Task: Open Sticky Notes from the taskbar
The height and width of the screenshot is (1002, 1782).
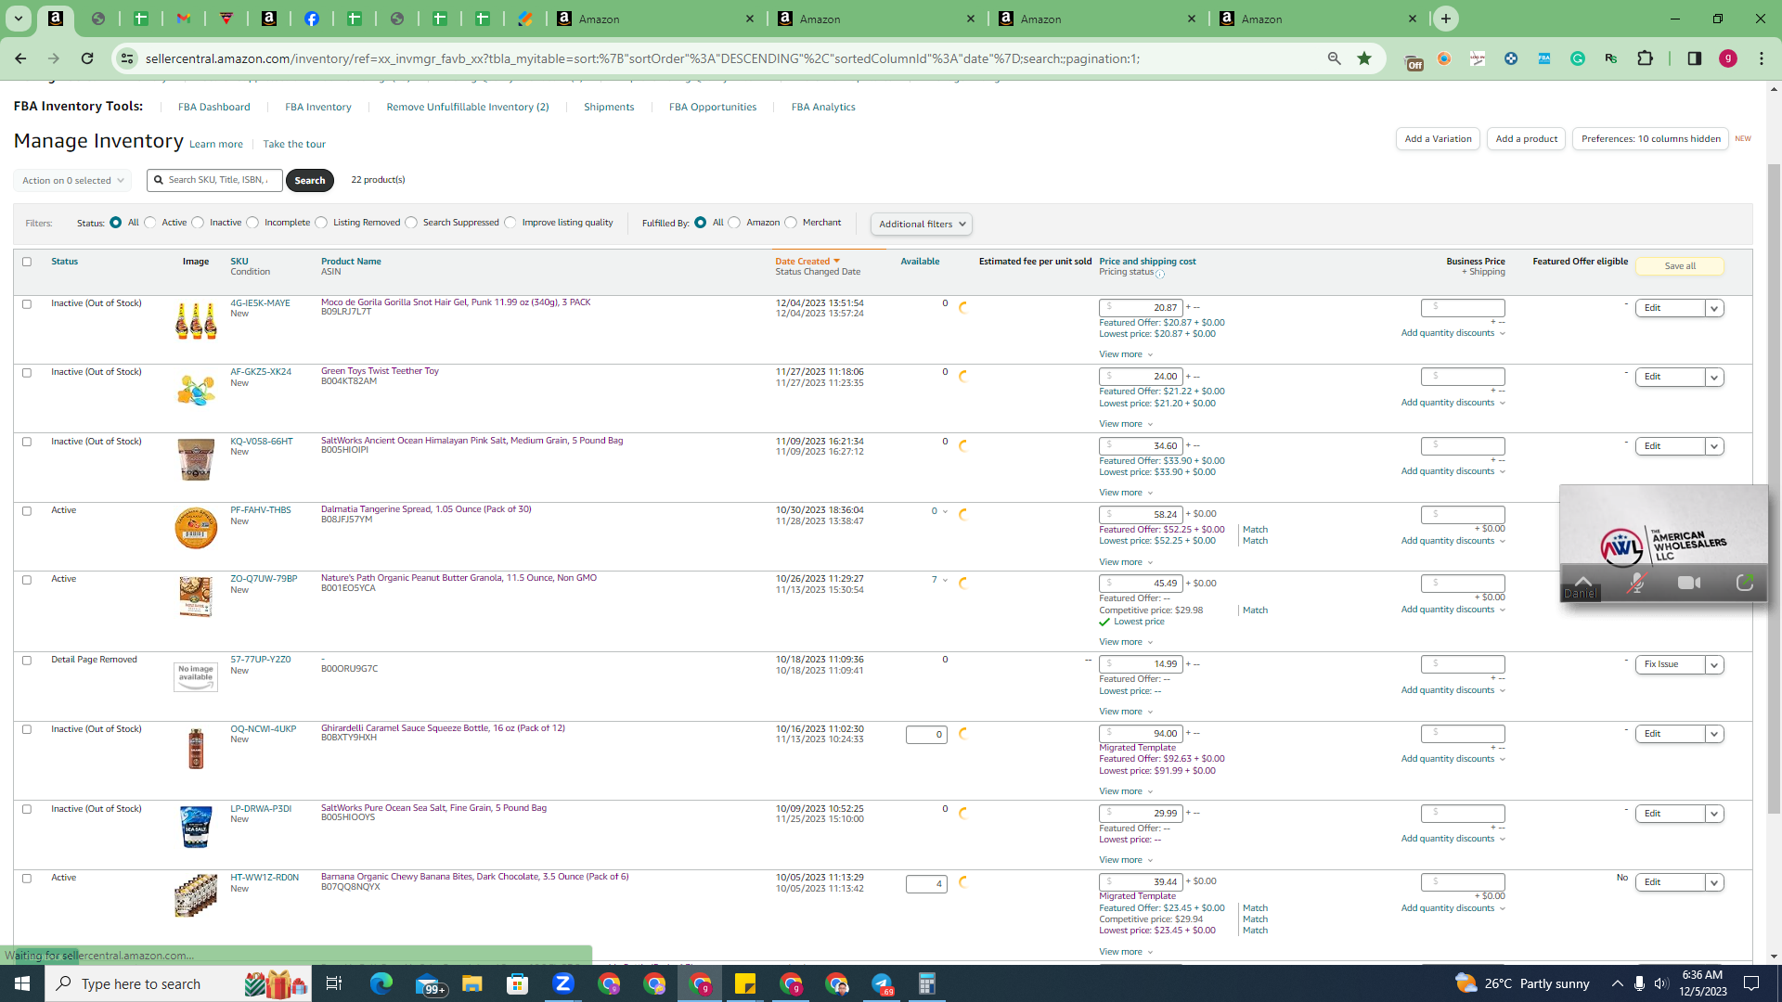Action: 745,983
